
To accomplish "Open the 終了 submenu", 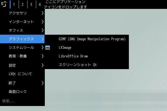I will pos(22,83).
